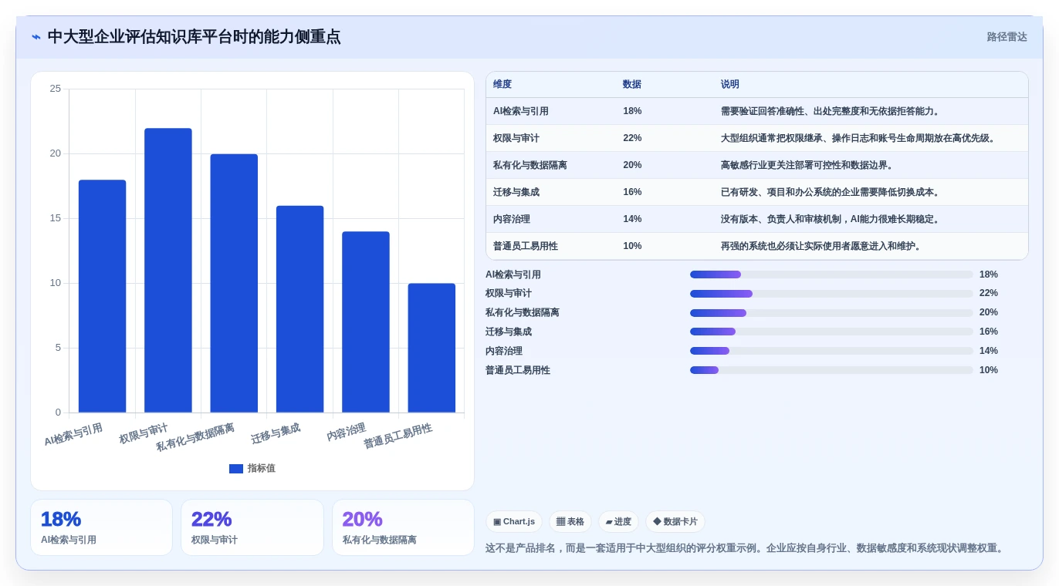The width and height of the screenshot is (1059, 586).
Task: Click the 私有化与数据隔离 progress bar
Action: [831, 313]
